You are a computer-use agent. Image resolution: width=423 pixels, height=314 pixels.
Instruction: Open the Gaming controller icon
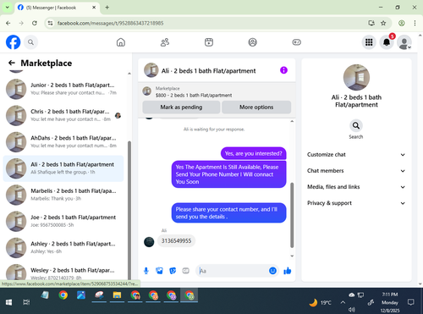[296, 42]
